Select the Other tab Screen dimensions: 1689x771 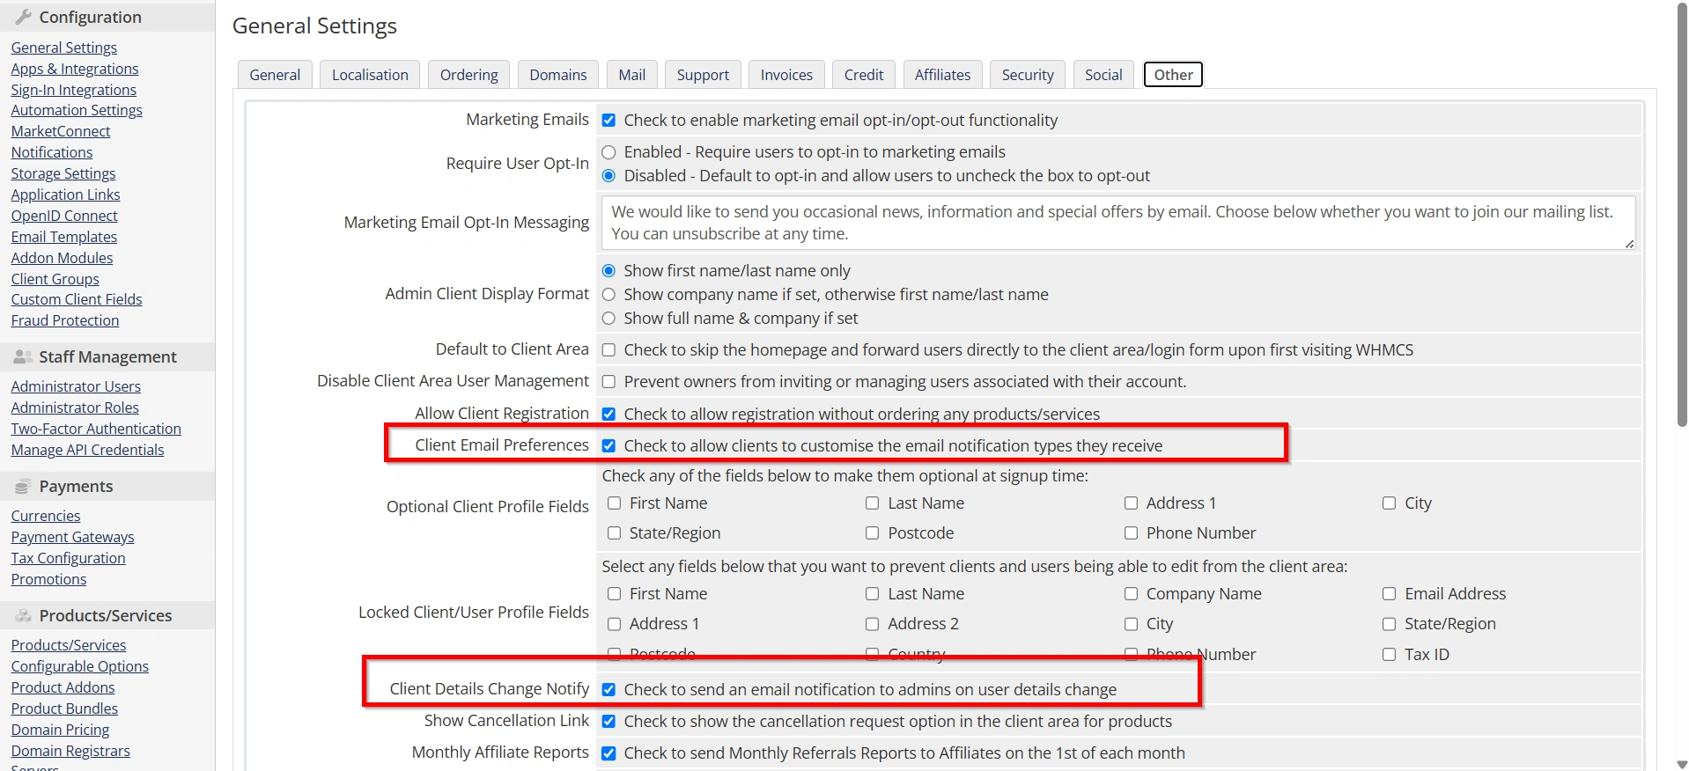pos(1173,75)
